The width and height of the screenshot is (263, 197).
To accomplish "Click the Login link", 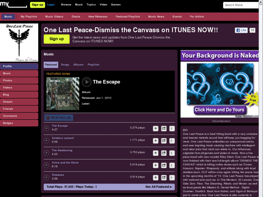I will tap(51, 5).
